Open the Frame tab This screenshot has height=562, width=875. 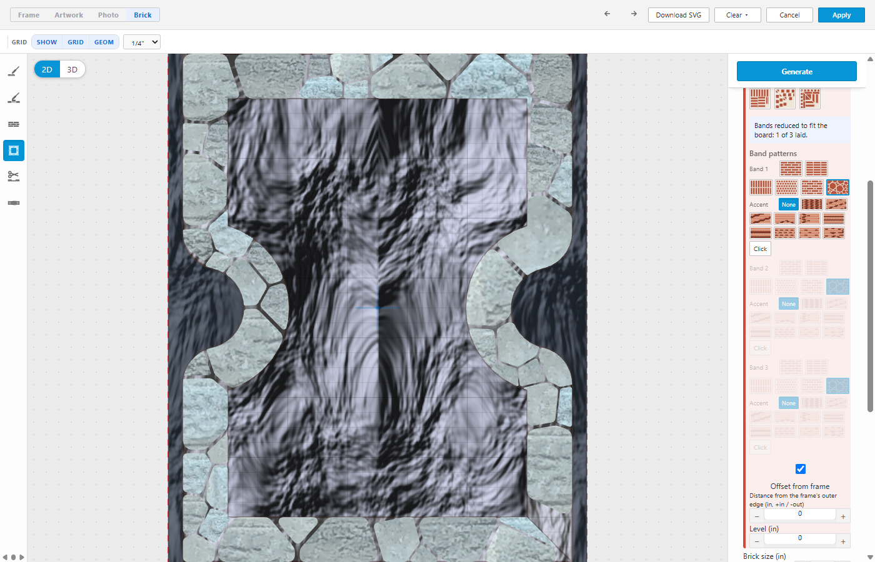coord(29,15)
